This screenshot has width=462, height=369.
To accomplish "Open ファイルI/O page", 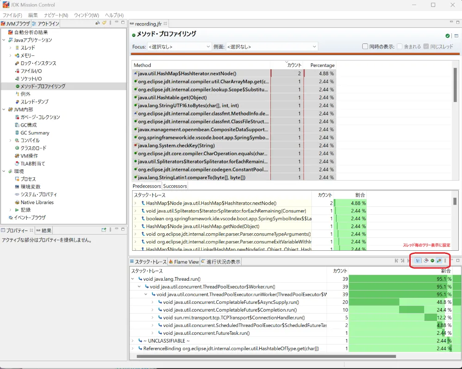I will click(x=31, y=71).
